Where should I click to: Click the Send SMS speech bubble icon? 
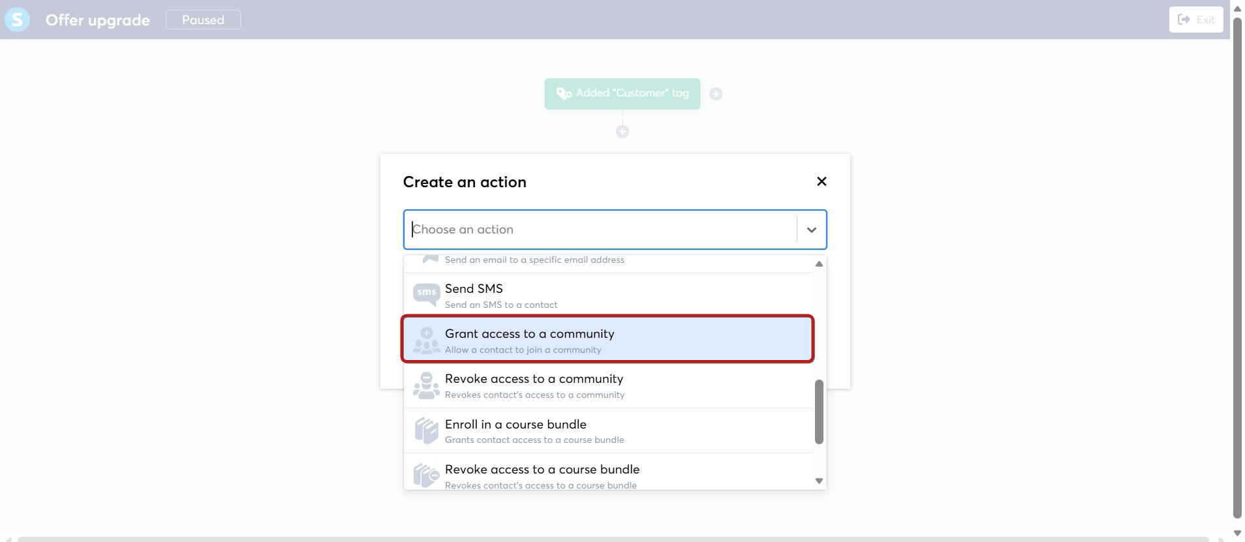tap(426, 295)
